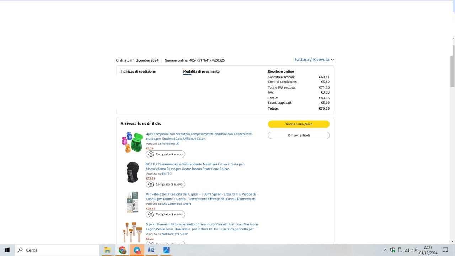455x256 pixels.
Task: Open the notification center icon
Action: [445, 250]
